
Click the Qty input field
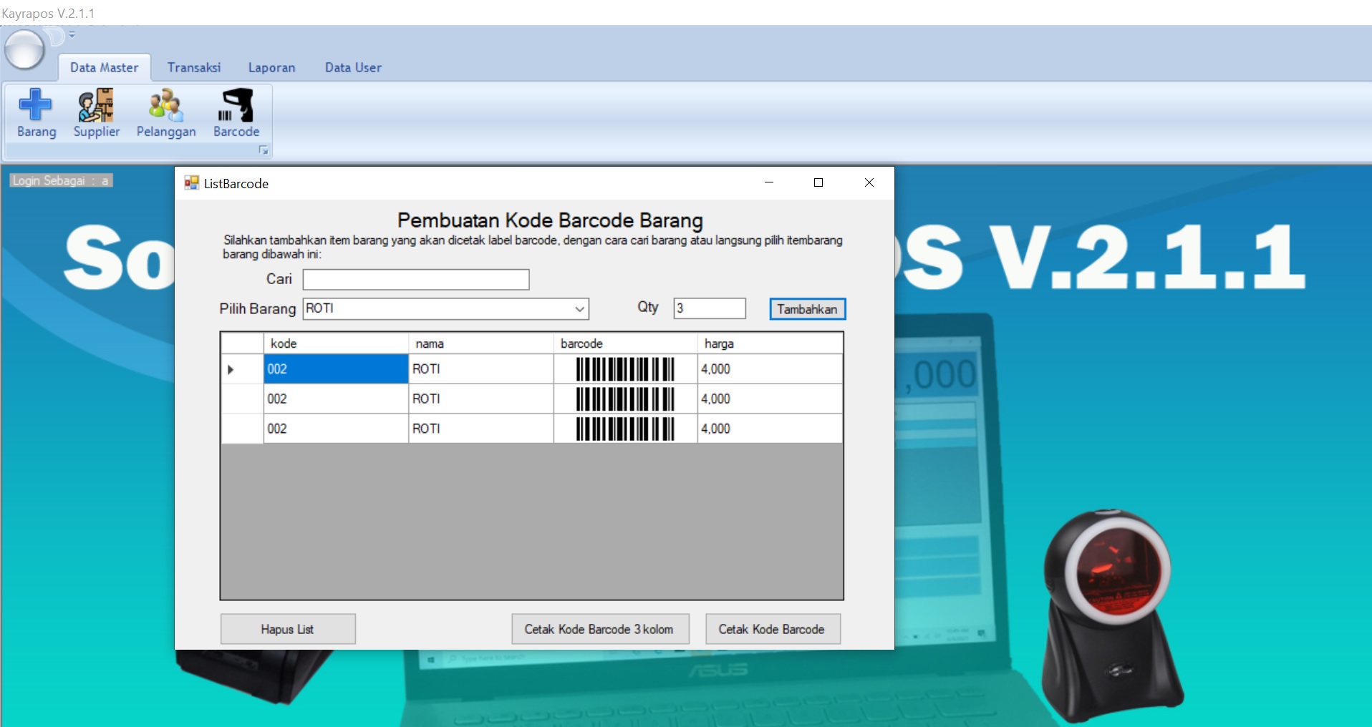click(x=709, y=308)
